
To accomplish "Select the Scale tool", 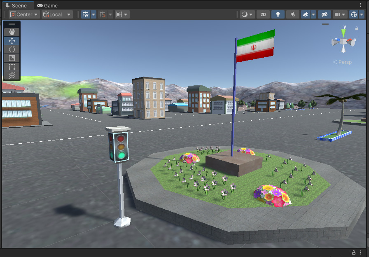I will point(12,58).
